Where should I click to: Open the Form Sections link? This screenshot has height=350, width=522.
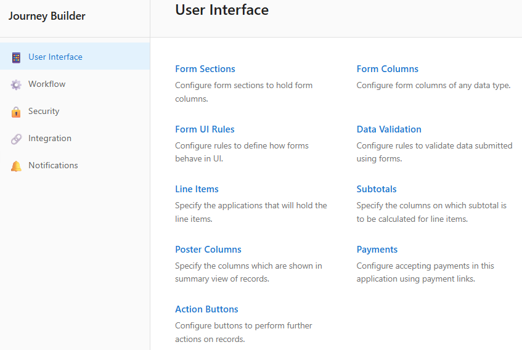205,69
